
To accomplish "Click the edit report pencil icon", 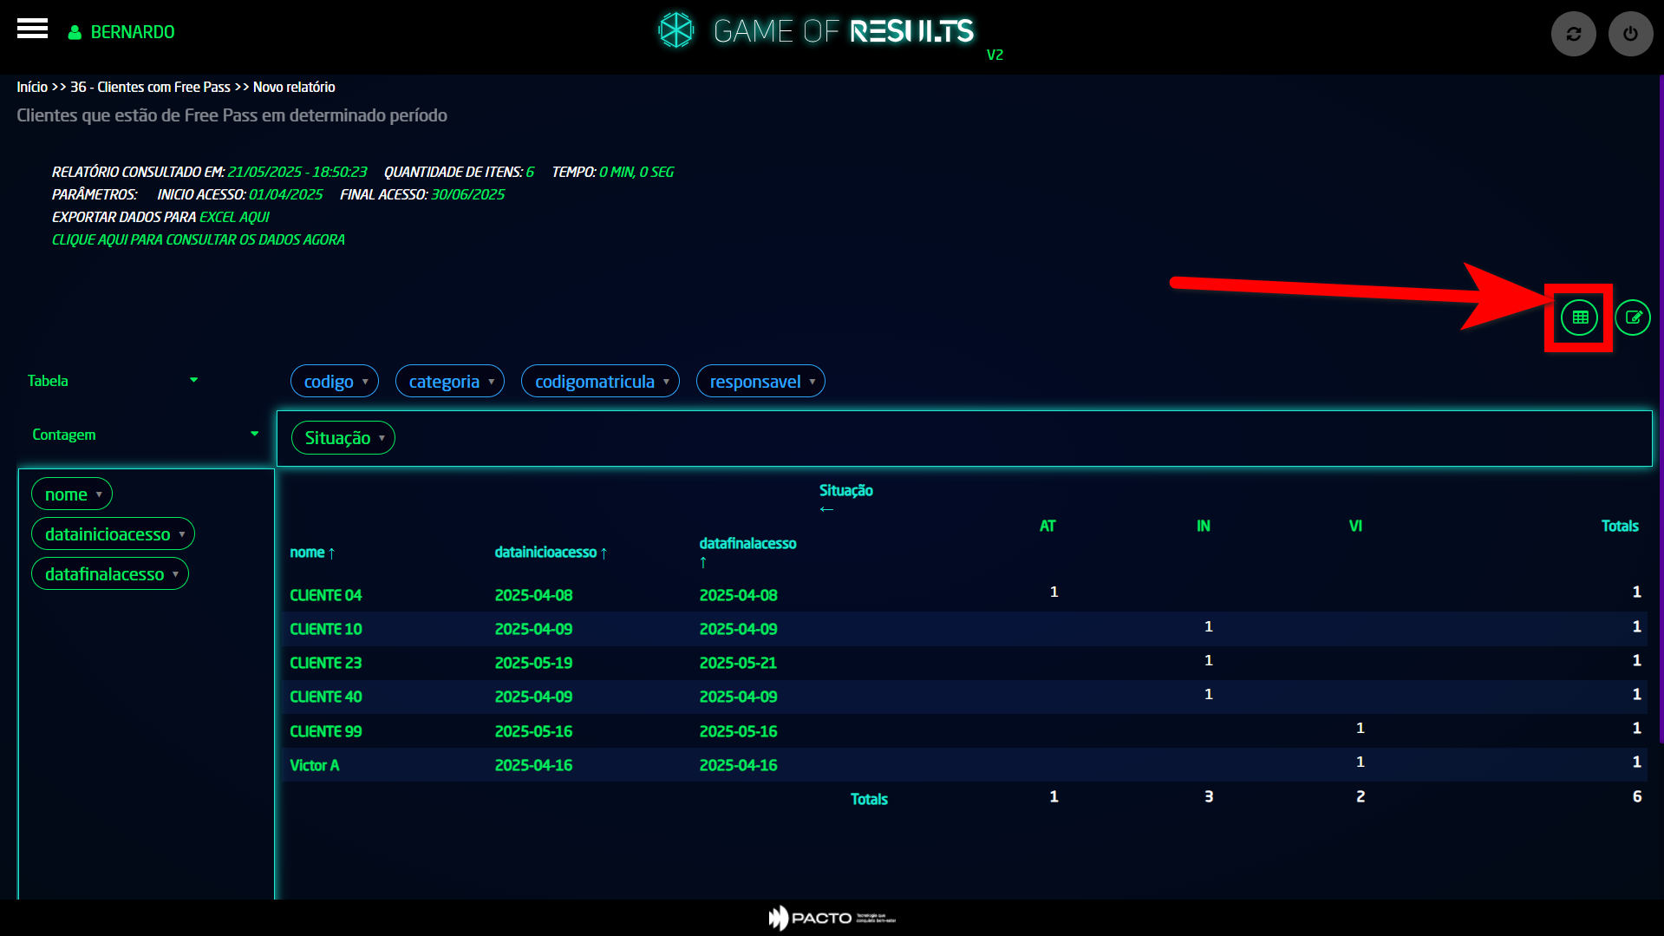I will [1633, 317].
